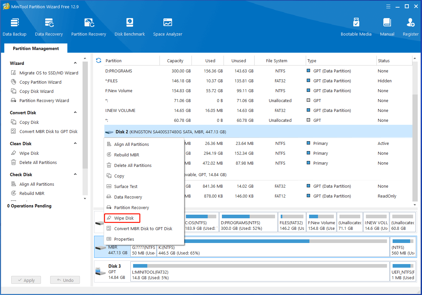Open the Data Backup tool
The height and width of the screenshot is (295, 422).
pyautogui.click(x=15, y=26)
